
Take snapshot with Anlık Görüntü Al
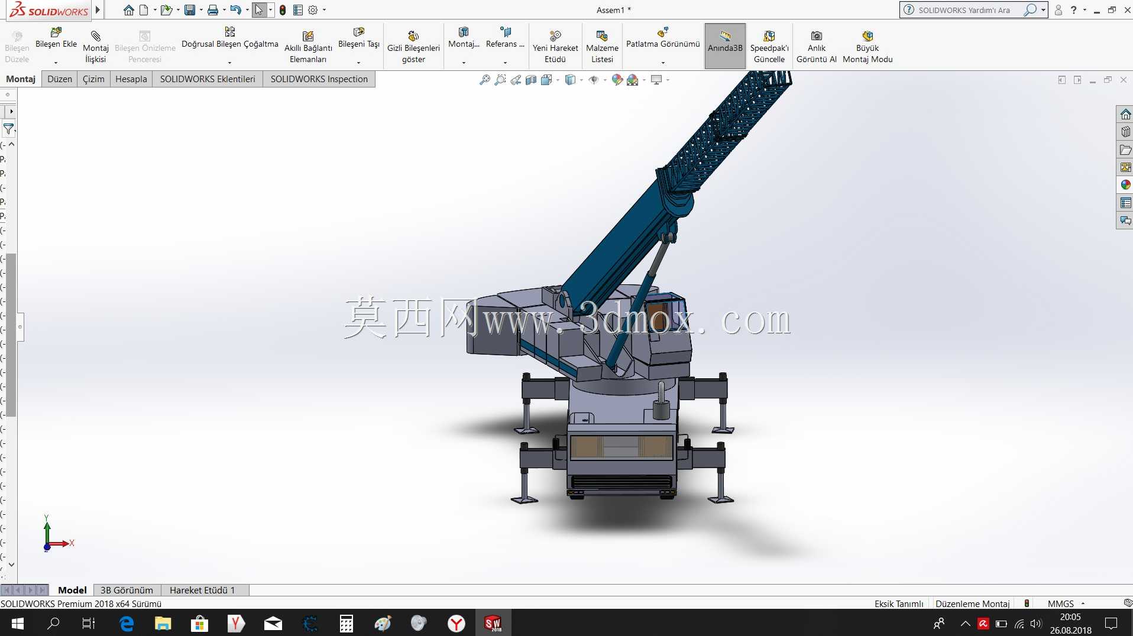coord(817,46)
